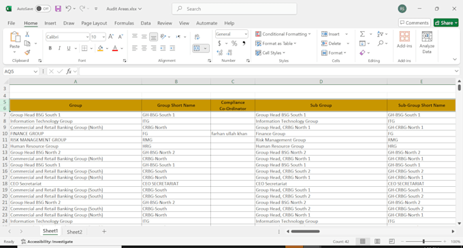
Task: Apply Comma Style format
Action: click(244, 43)
